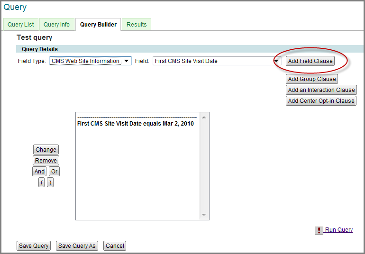Open the Field Type dropdown

[91, 61]
